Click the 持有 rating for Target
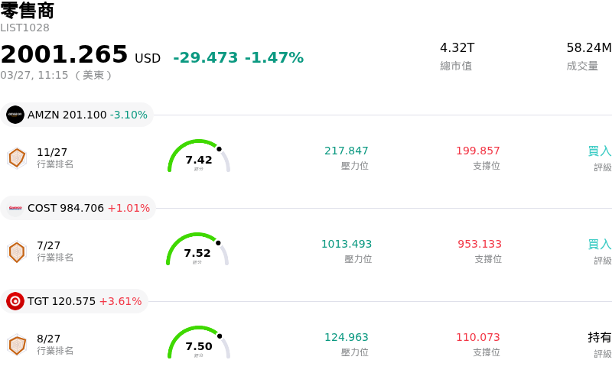The height and width of the screenshot is (373, 612). coord(599,338)
